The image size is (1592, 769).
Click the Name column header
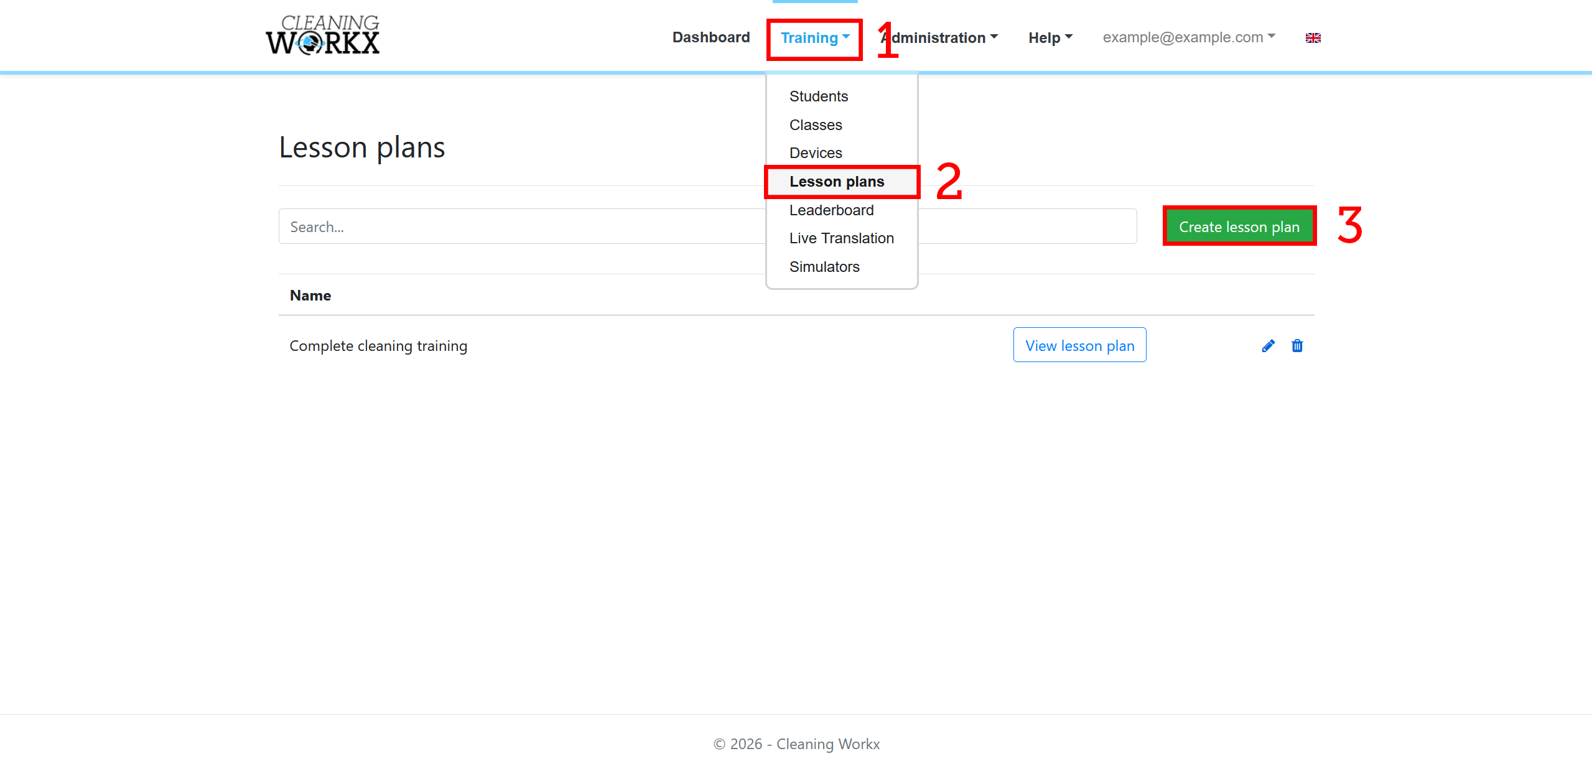pyautogui.click(x=310, y=296)
